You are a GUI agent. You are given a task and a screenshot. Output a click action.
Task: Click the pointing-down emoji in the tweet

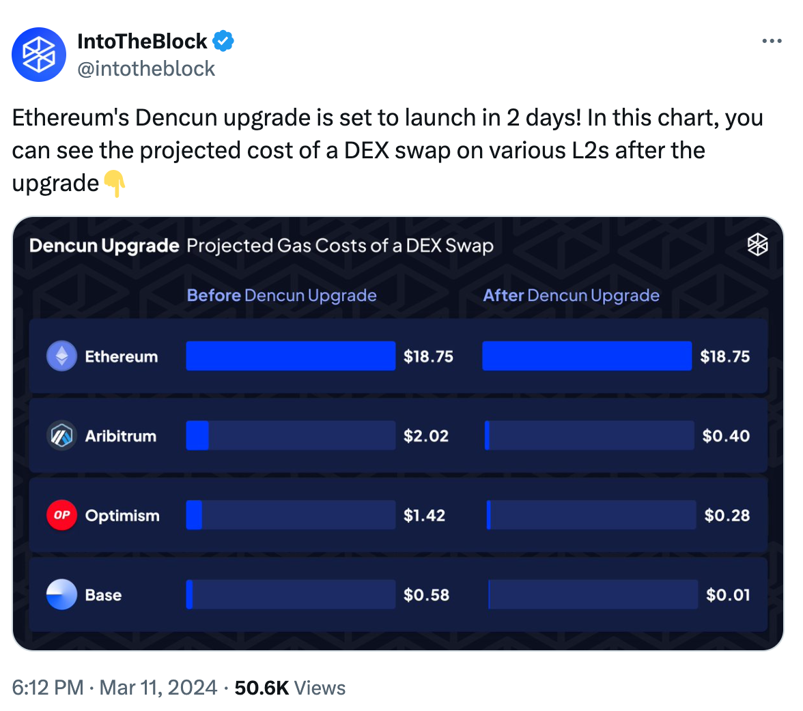click(x=116, y=183)
